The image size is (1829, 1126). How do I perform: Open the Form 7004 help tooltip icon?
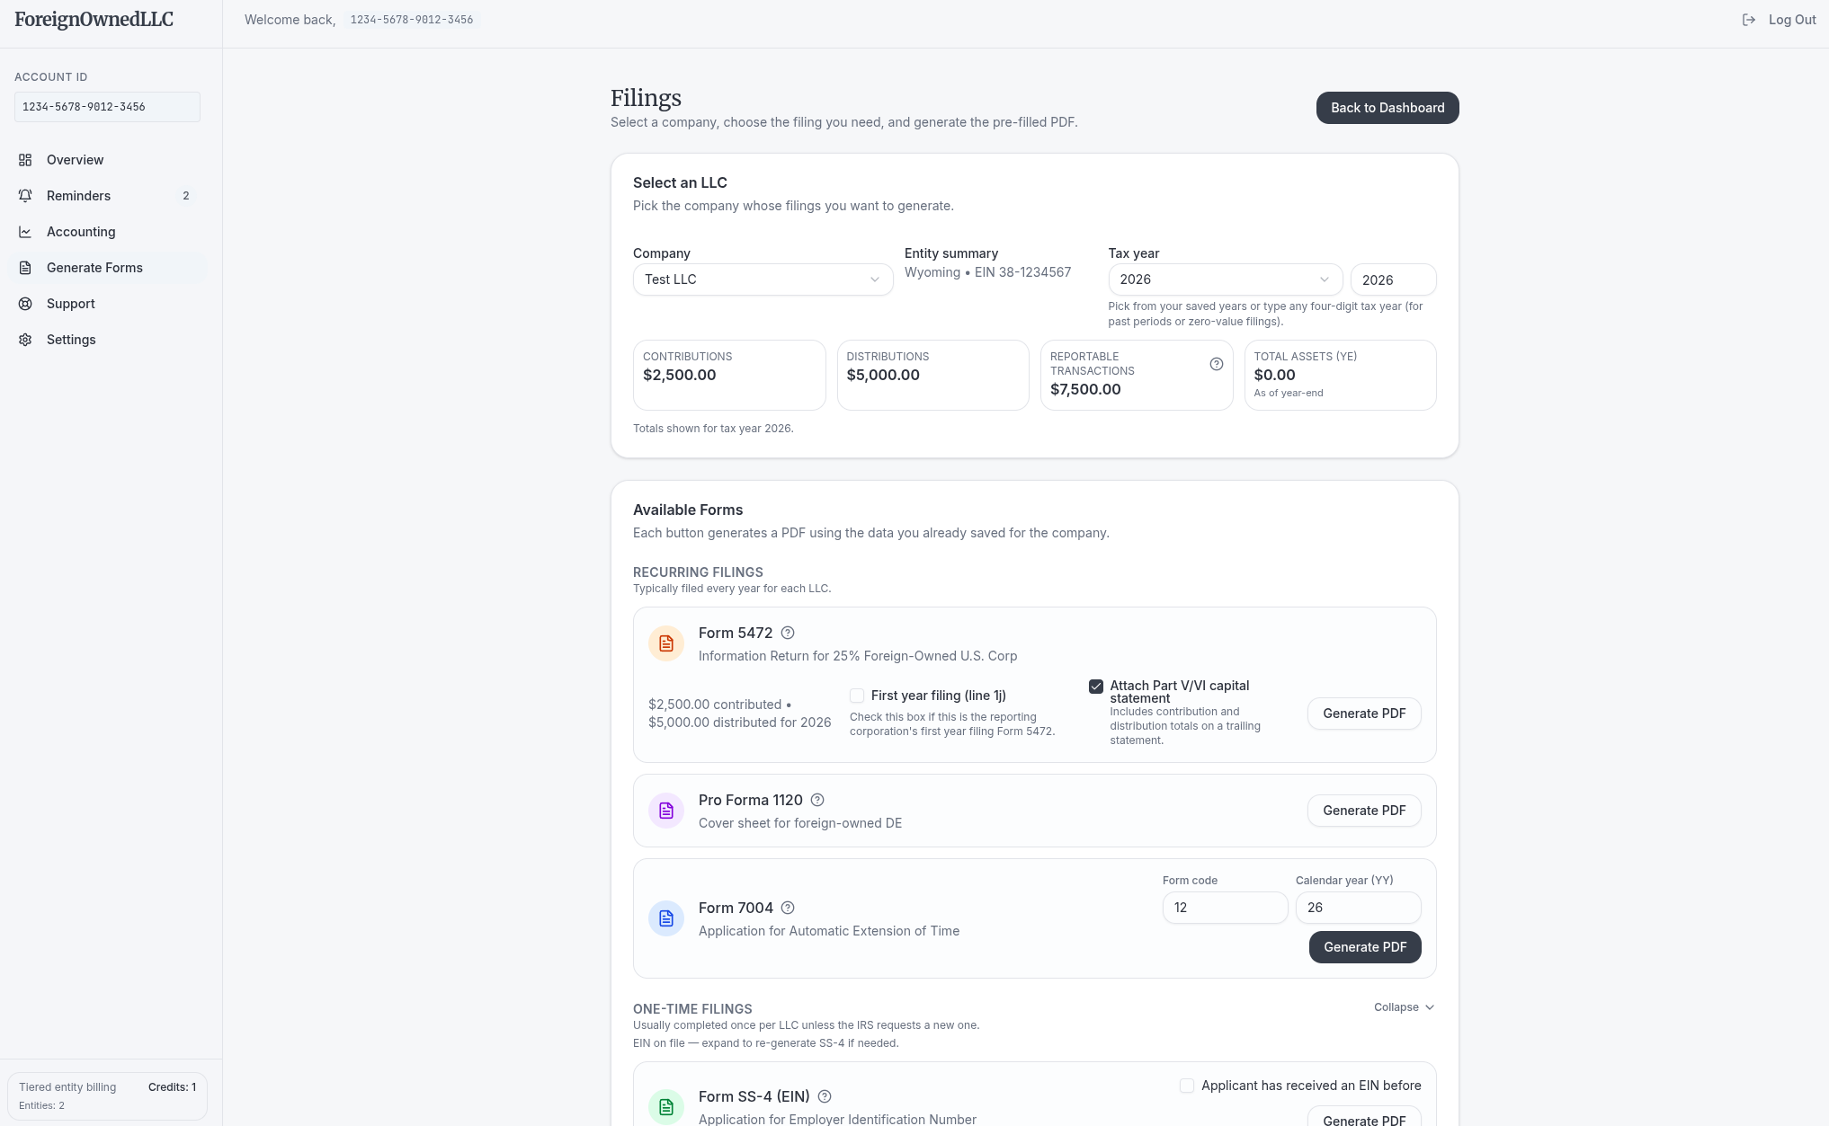pyautogui.click(x=789, y=908)
